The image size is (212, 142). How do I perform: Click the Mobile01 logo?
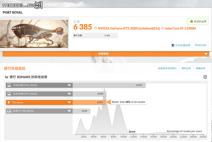pyautogui.click(x=22, y=5)
